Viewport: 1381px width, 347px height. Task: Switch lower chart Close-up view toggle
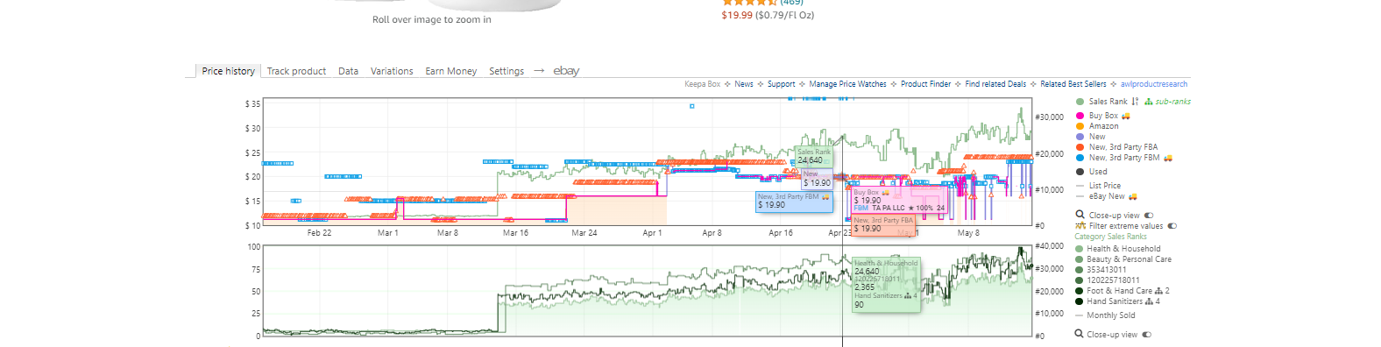[x=1147, y=334]
